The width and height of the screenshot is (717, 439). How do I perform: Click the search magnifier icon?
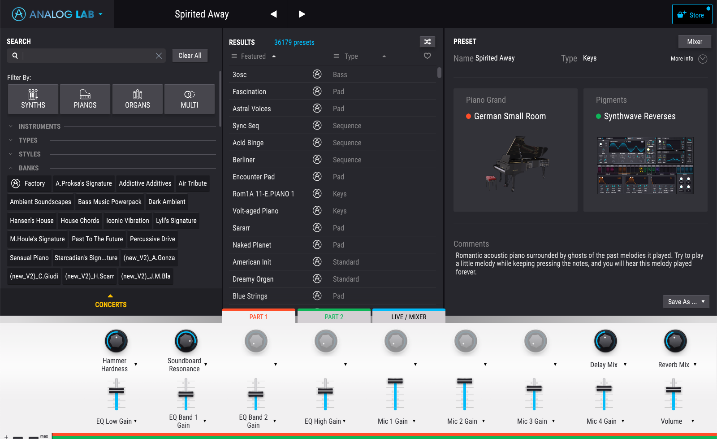click(x=15, y=56)
